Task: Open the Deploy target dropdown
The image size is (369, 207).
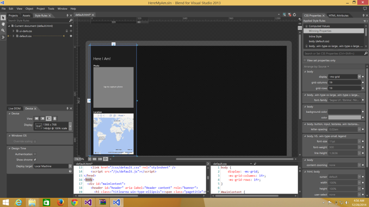Action: (70, 166)
